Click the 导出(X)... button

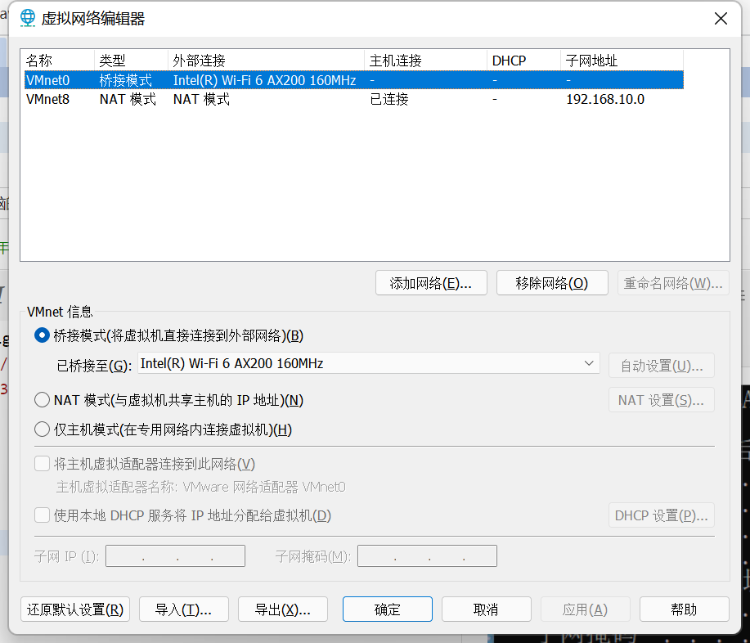click(x=283, y=609)
